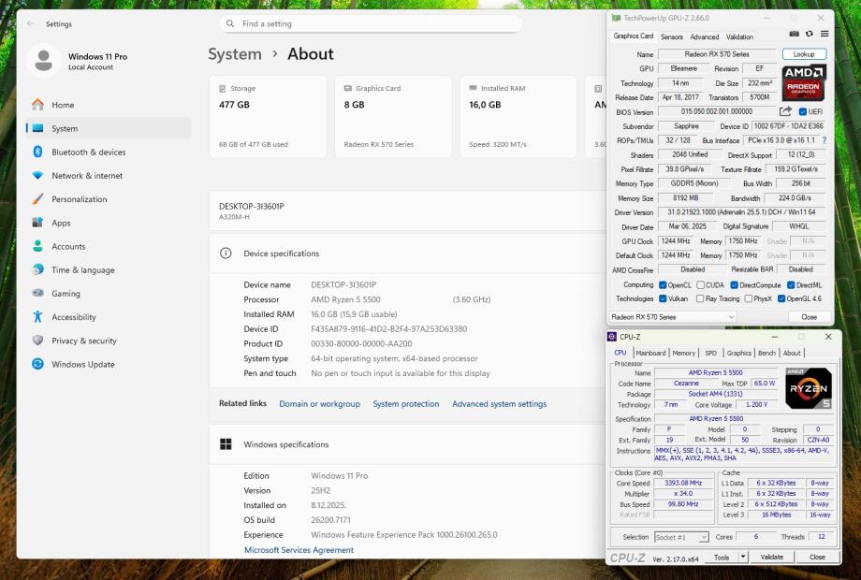861x580 pixels.
Task: Open Bluetooth & devices settings
Action: (88, 152)
